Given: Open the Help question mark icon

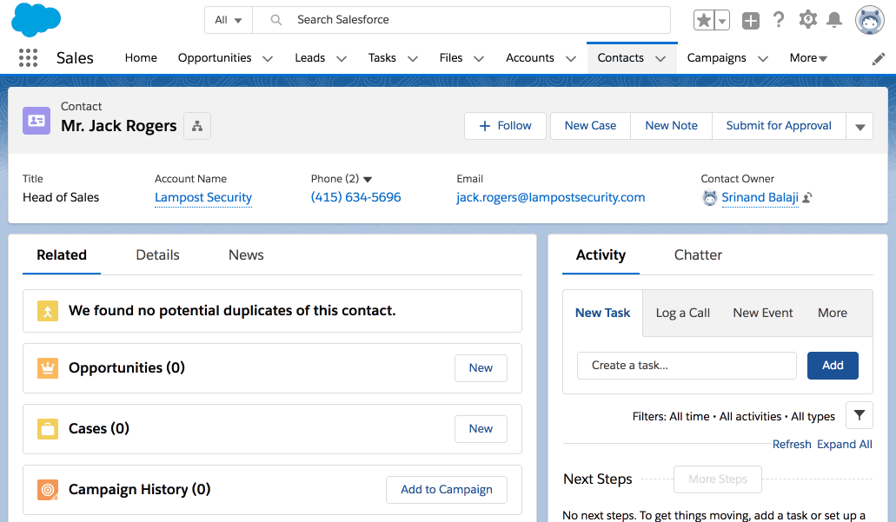Looking at the screenshot, I should coord(779,20).
